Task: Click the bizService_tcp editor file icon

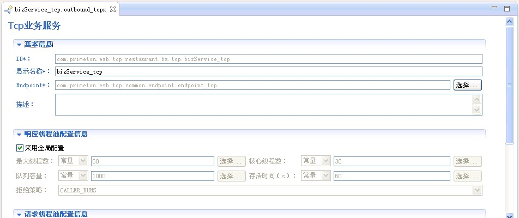Action: point(8,10)
